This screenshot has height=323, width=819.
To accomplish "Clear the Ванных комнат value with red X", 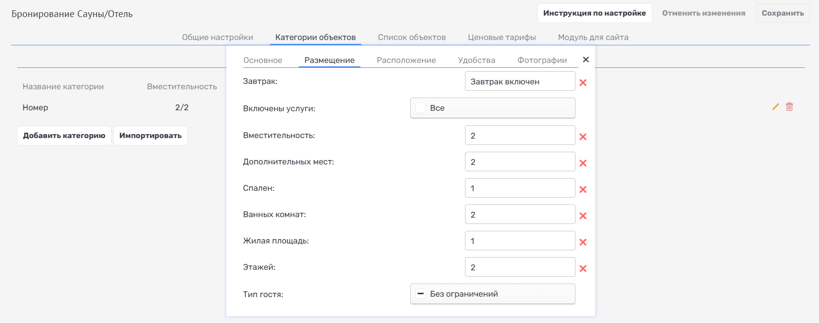I will coord(583,216).
